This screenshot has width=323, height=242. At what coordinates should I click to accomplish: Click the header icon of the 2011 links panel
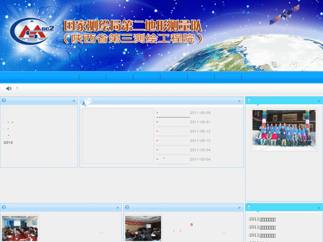point(249,207)
